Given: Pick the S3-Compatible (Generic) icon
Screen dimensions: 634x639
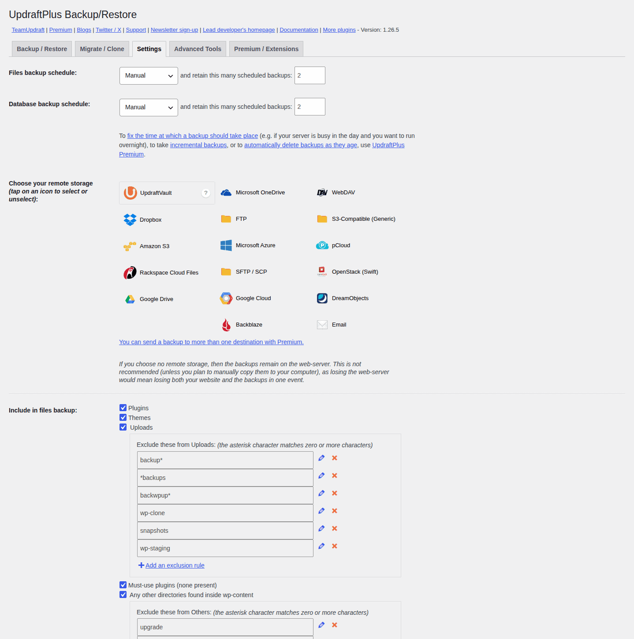Looking at the screenshot, I should 322,219.
